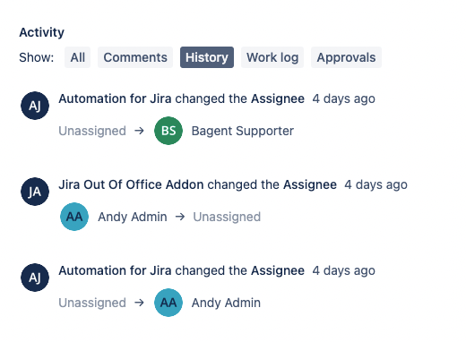Viewport: 466px width, 342px height.
Task: Select the History filter
Action: point(207,57)
